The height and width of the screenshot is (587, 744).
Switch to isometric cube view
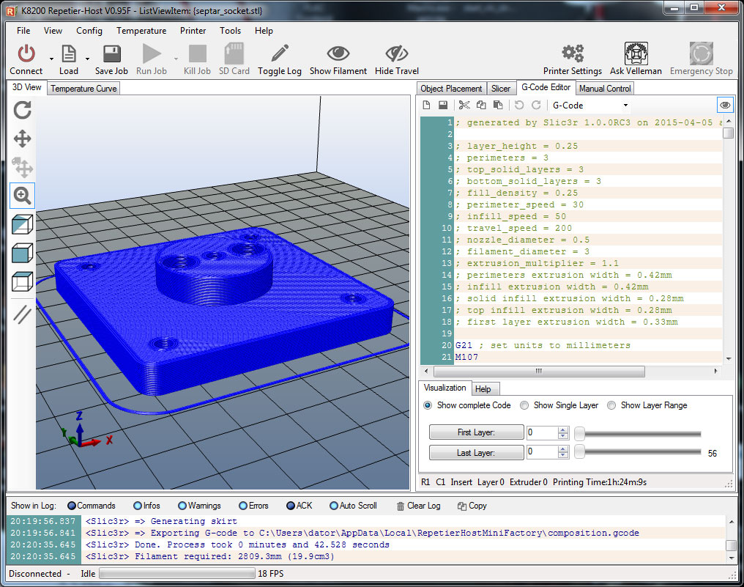pyautogui.click(x=22, y=225)
